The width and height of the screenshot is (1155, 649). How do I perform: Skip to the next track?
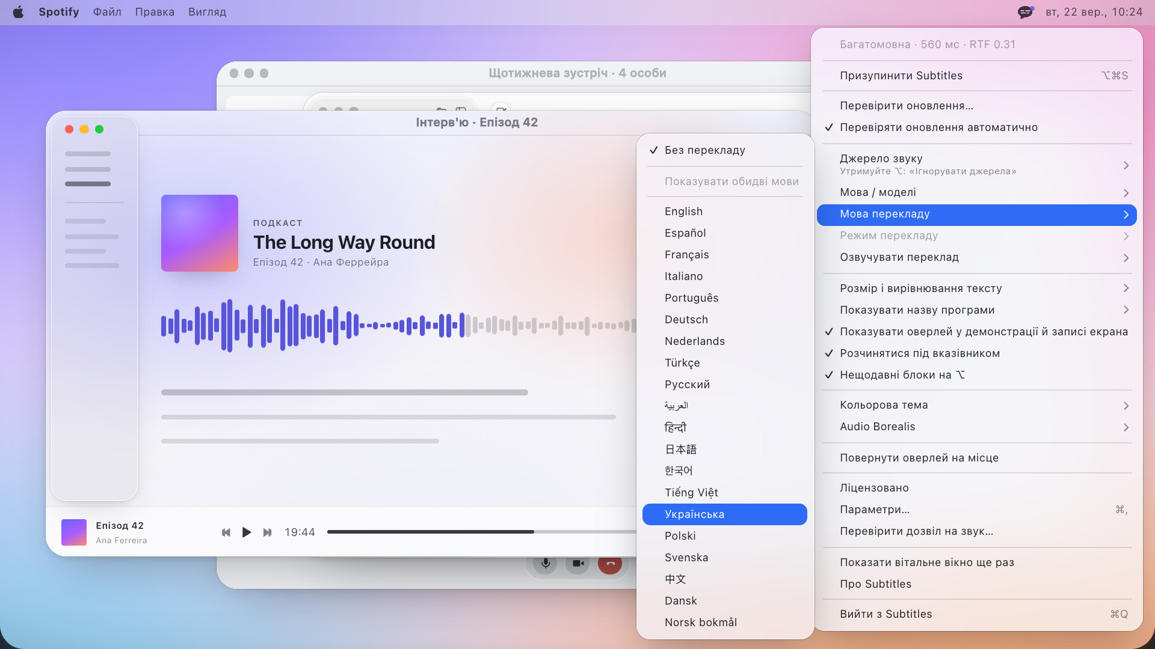(267, 532)
